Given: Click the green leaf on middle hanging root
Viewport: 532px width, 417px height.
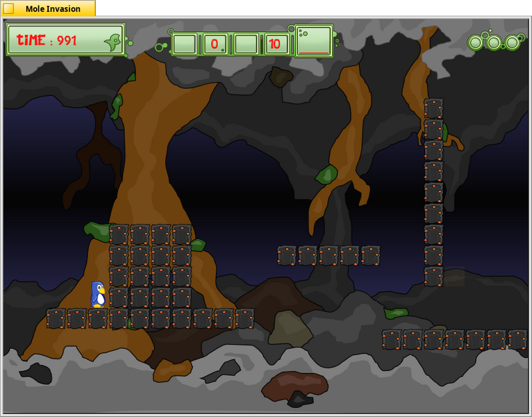Looking at the screenshot, I should pos(326,174).
